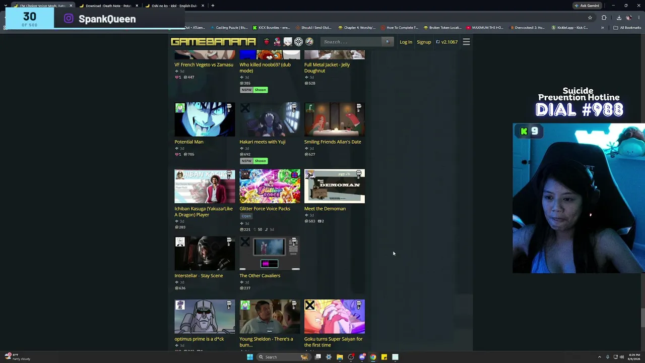Open a new browser tab
The image size is (645, 363).
click(213, 6)
